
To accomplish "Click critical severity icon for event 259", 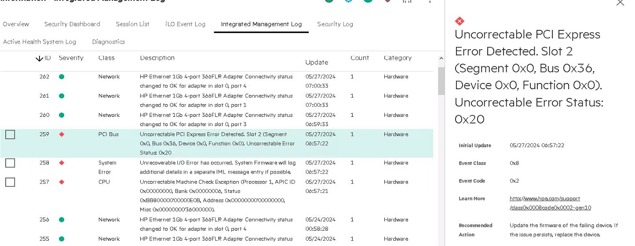I will (62, 134).
